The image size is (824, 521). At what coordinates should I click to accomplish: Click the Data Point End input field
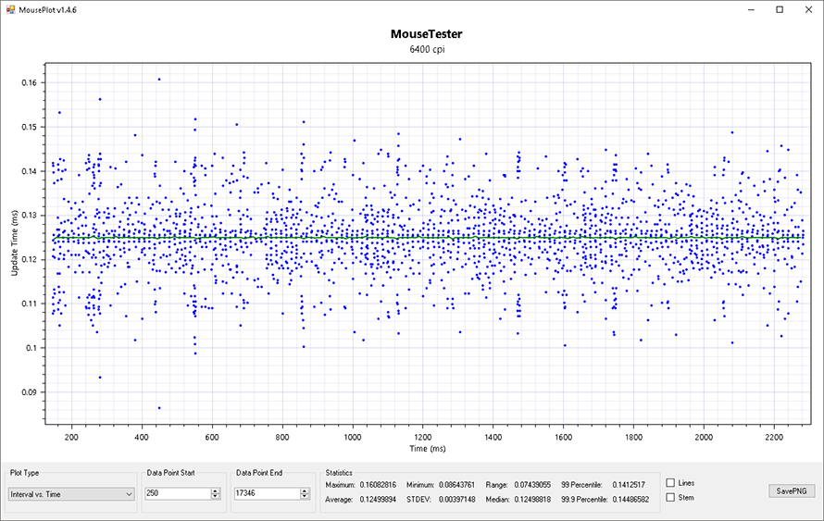(x=268, y=493)
